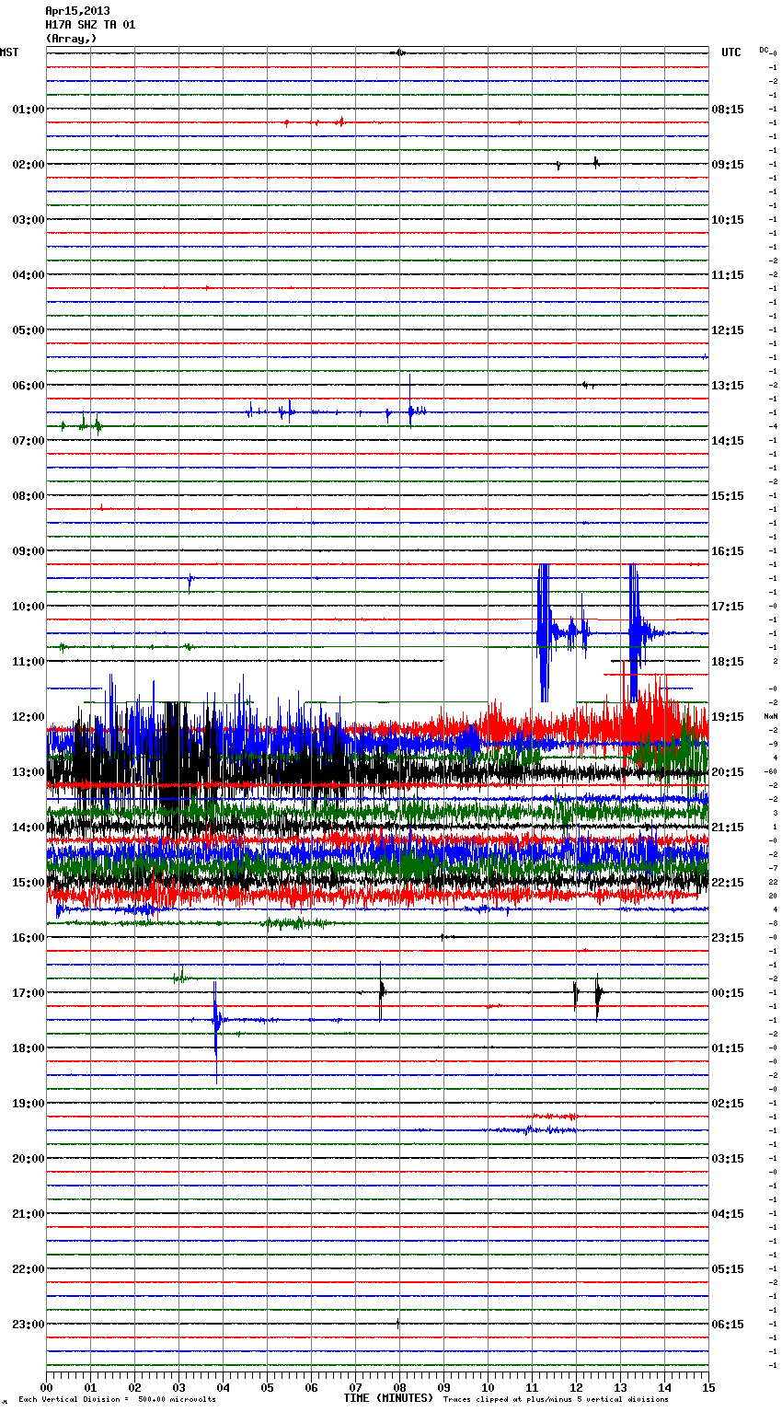Click the 13:00 MST time label

tap(29, 772)
